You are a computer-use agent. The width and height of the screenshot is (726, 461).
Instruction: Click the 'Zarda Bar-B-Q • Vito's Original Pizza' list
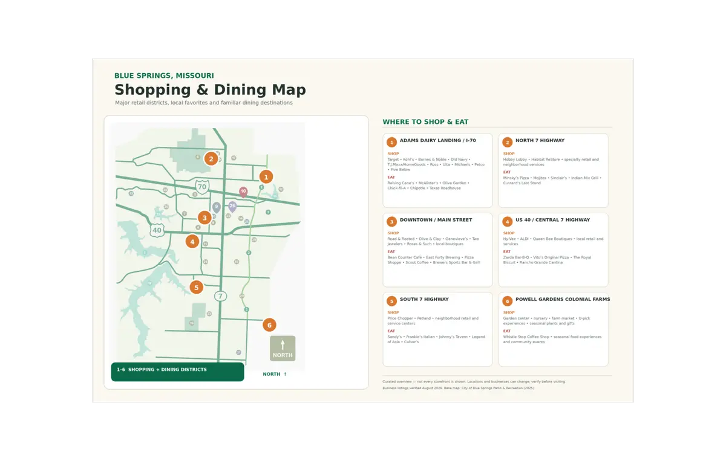click(547, 260)
